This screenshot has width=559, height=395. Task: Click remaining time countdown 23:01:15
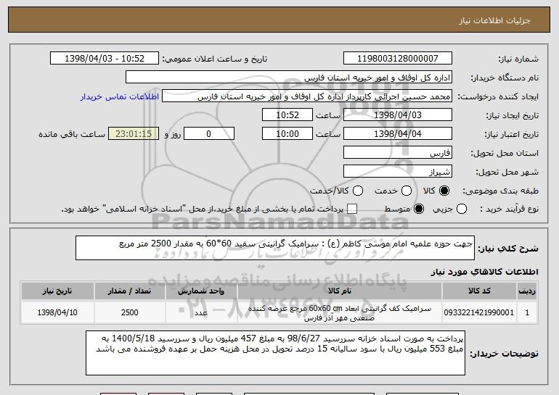(x=134, y=134)
